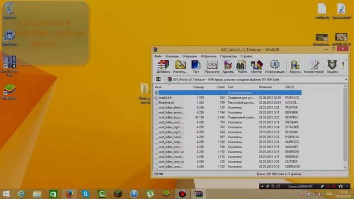
Task: Click the Добавить (Add) toolbar icon
Action: [x=163, y=67]
